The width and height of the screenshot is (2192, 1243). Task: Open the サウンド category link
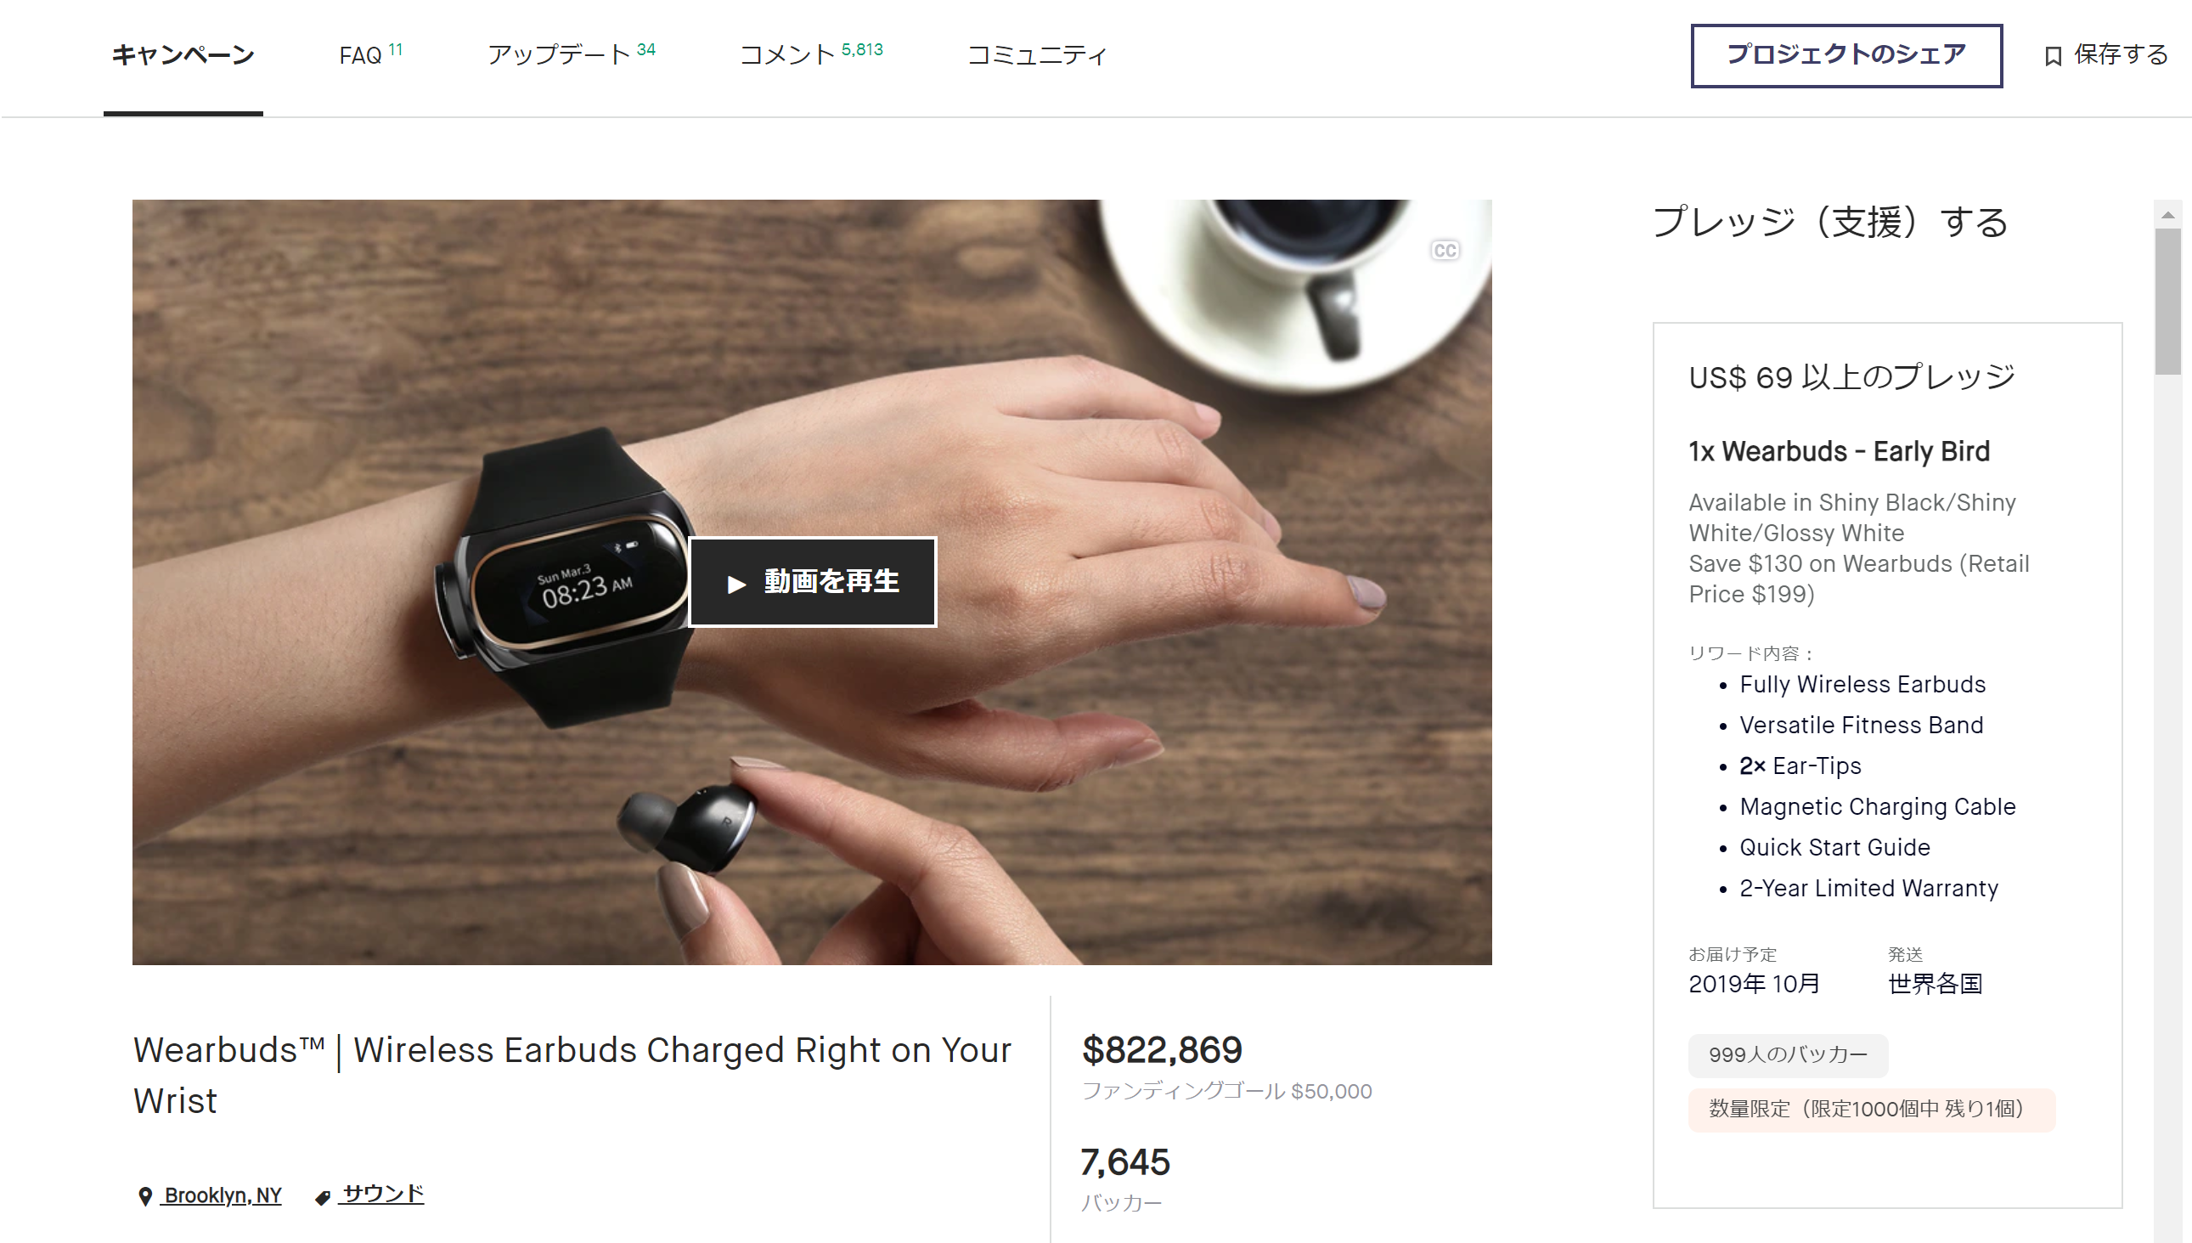pos(382,1194)
